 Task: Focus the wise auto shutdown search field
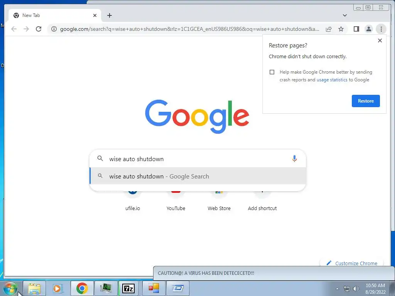pos(198,159)
